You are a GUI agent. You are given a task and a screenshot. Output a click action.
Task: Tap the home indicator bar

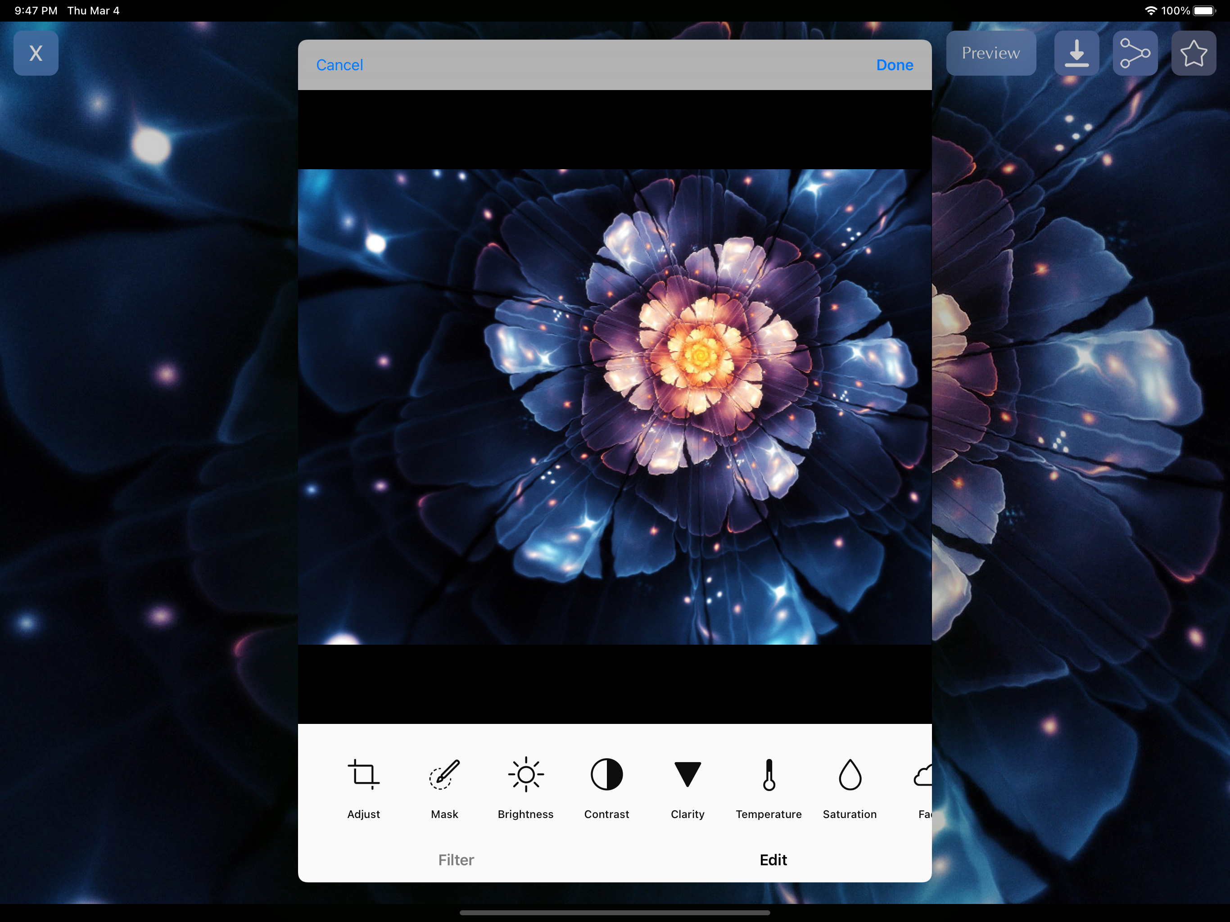click(x=615, y=913)
